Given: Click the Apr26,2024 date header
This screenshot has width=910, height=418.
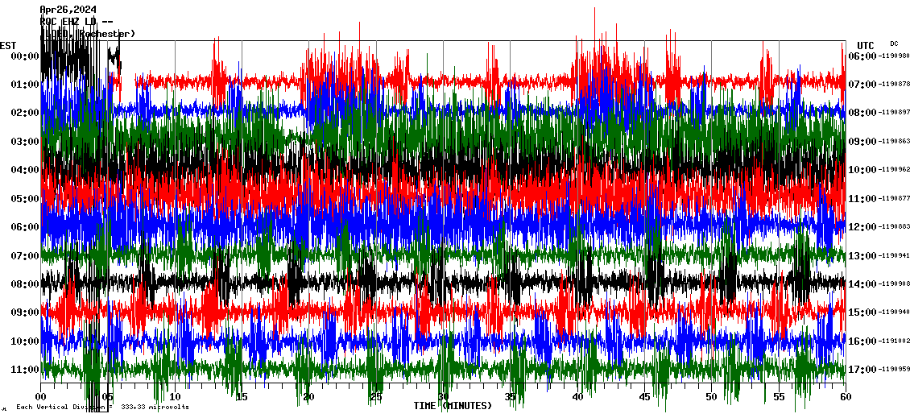Looking at the screenshot, I should pyautogui.click(x=68, y=10).
